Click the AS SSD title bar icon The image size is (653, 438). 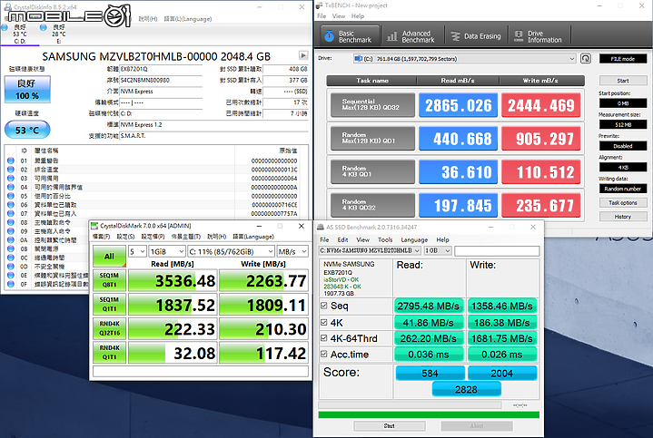tap(321, 227)
